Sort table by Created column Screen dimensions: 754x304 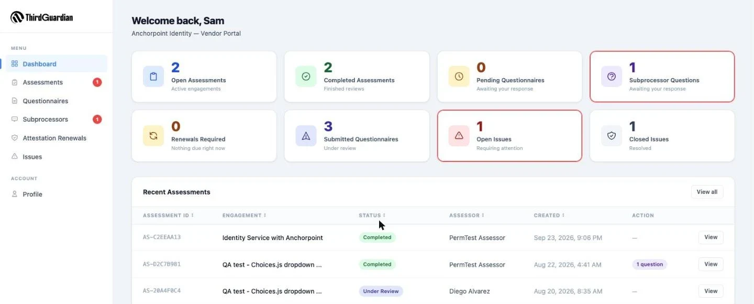[549, 215]
